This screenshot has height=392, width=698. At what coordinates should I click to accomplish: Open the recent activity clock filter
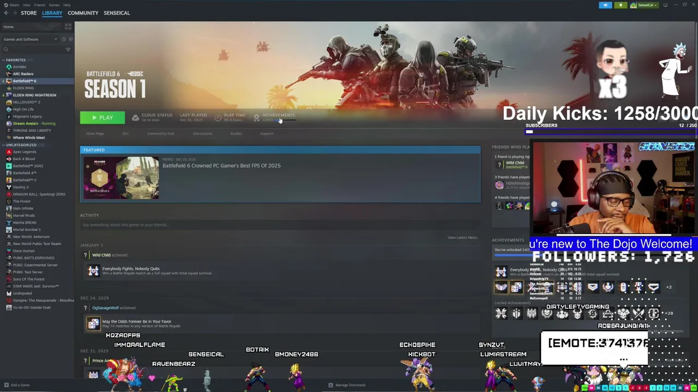(63, 39)
